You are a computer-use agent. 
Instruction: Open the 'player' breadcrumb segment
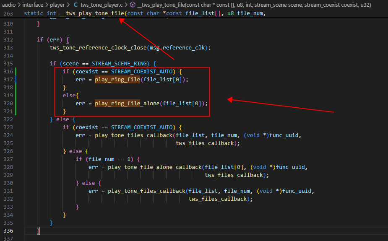(x=57, y=5)
